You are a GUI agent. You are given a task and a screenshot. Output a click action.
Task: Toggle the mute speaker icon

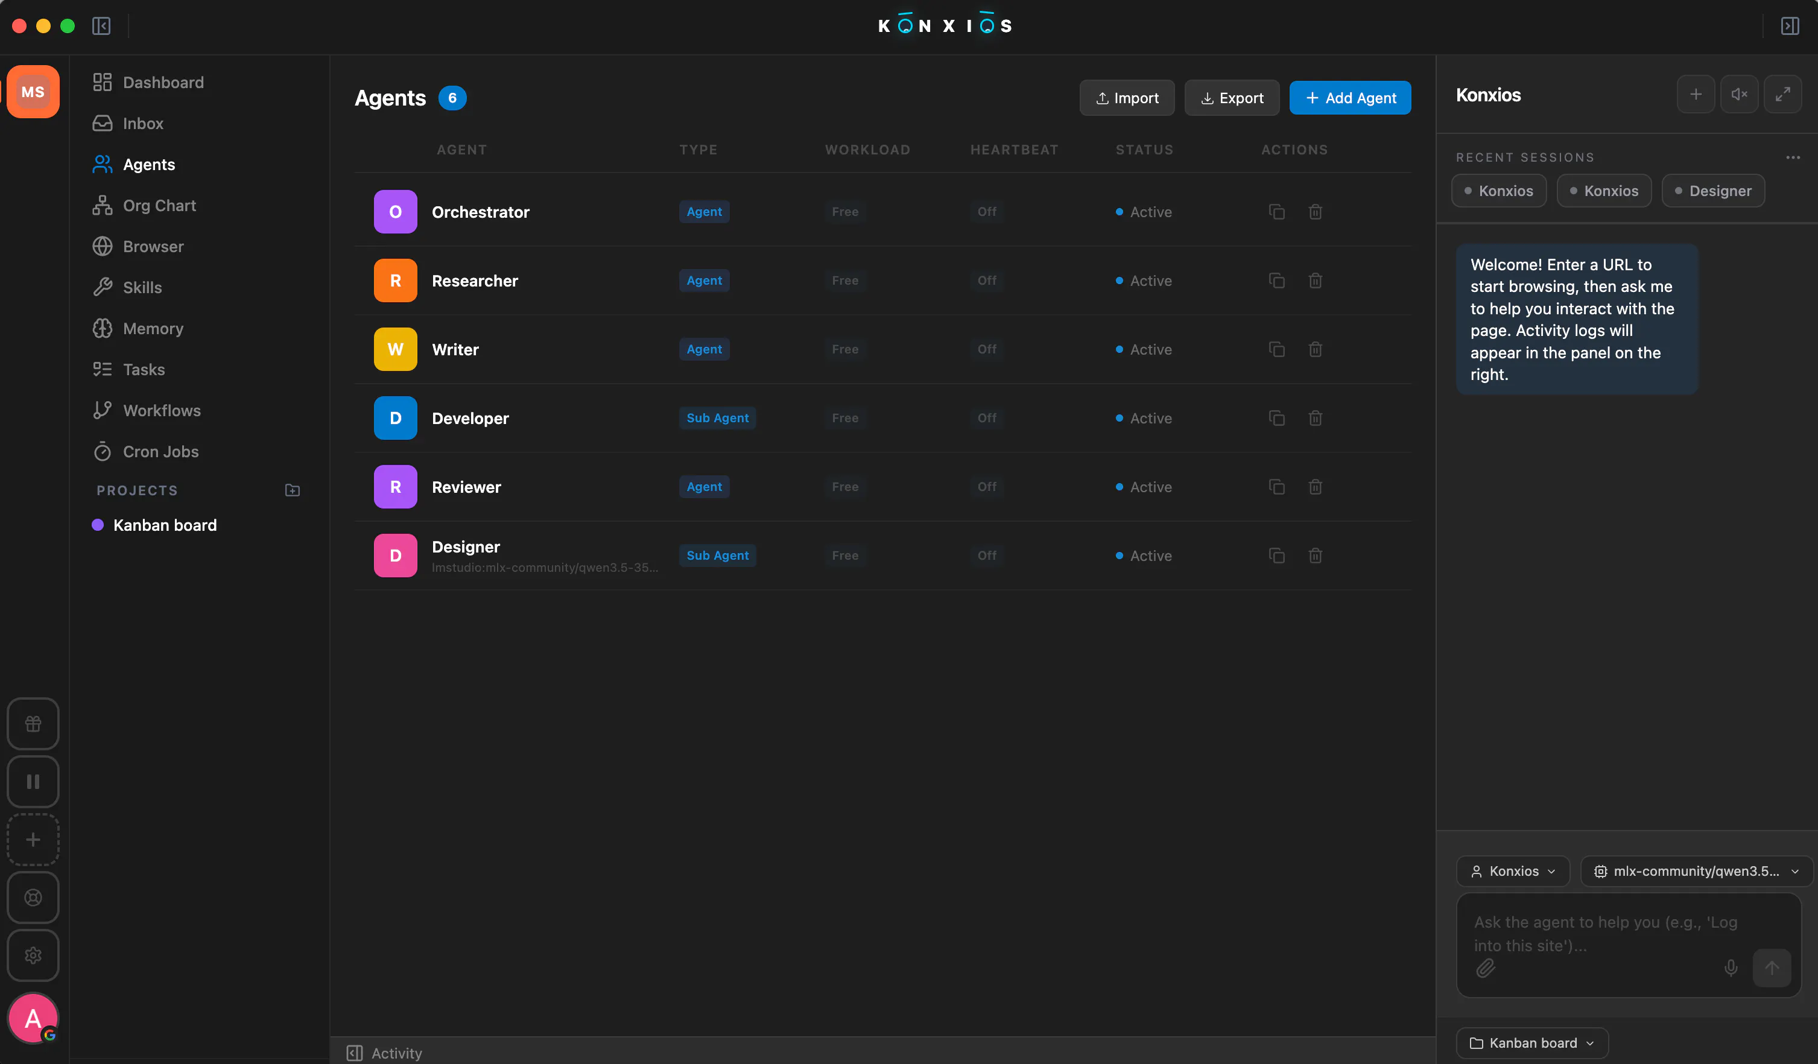coord(1738,95)
